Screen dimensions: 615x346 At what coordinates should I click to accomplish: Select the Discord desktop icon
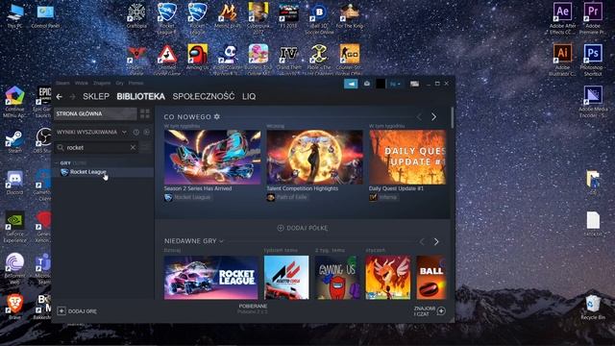click(14, 183)
